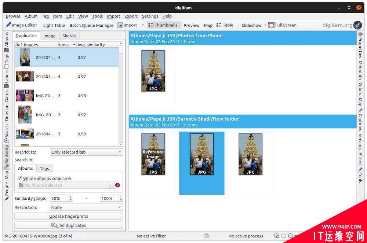Open the No Album Selected dropdown

click(66, 185)
